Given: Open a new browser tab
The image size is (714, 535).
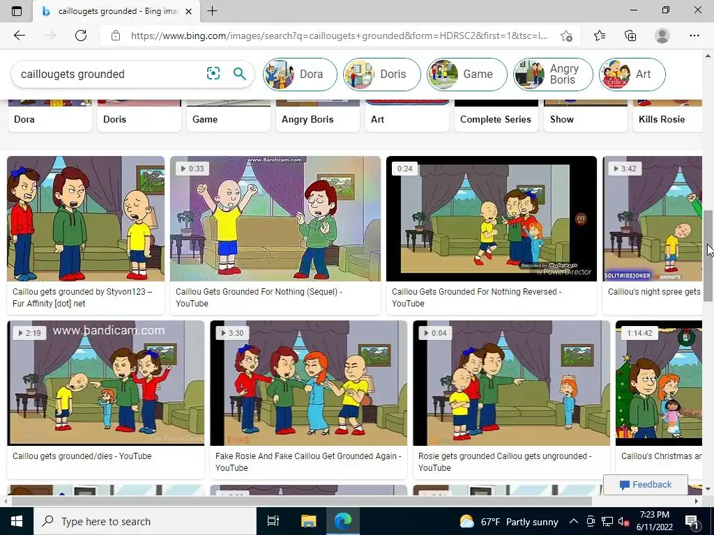Looking at the screenshot, I should (212, 11).
